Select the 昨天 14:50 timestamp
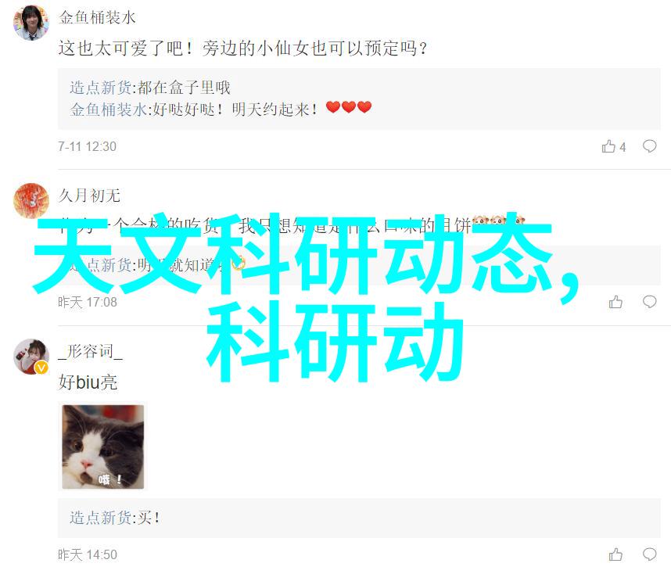The image size is (671, 574). pos(88,554)
